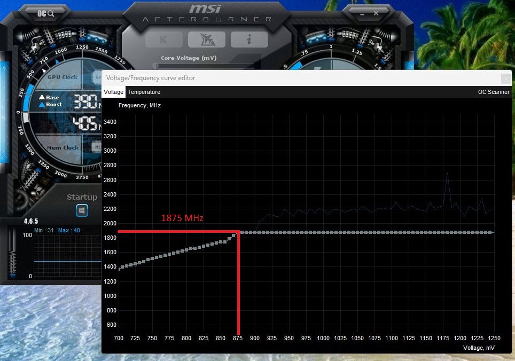The width and height of the screenshot is (515, 361).
Task: Click the 700 label on voltage axis
Action: coord(119,339)
